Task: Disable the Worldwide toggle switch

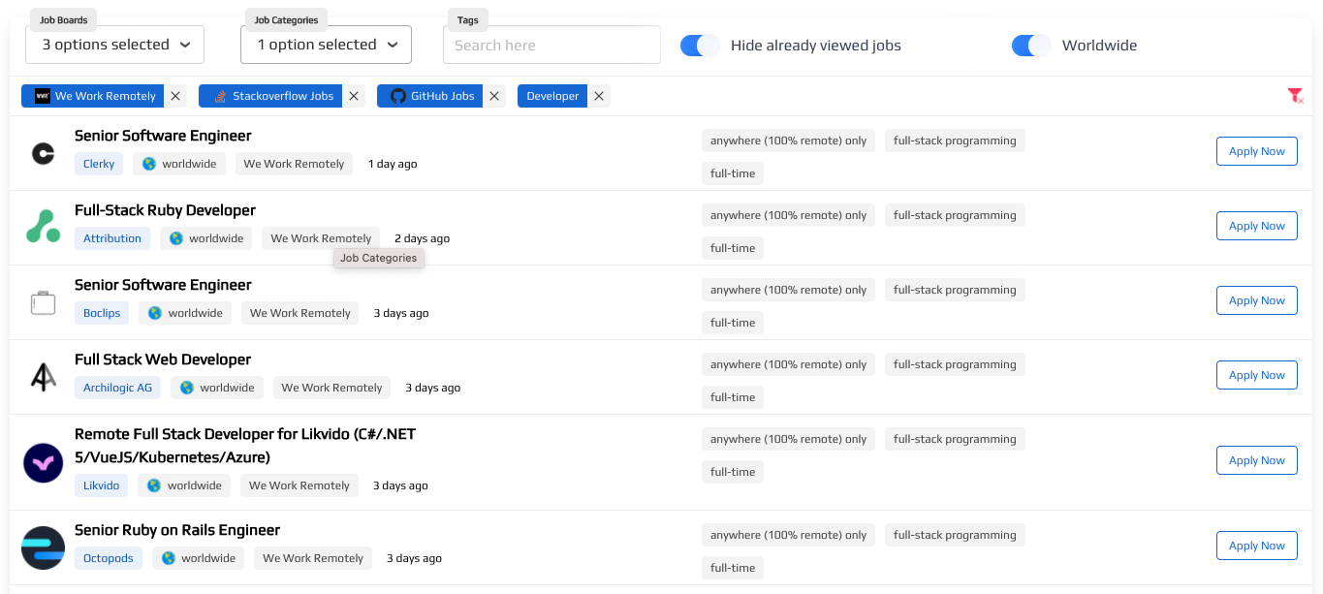Action: (1031, 46)
